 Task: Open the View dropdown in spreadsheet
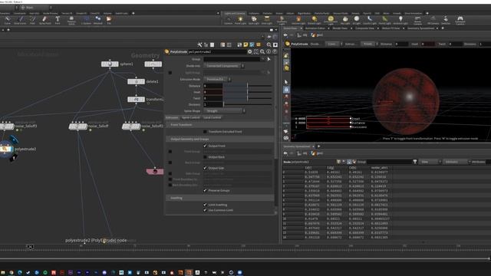(x=430, y=162)
